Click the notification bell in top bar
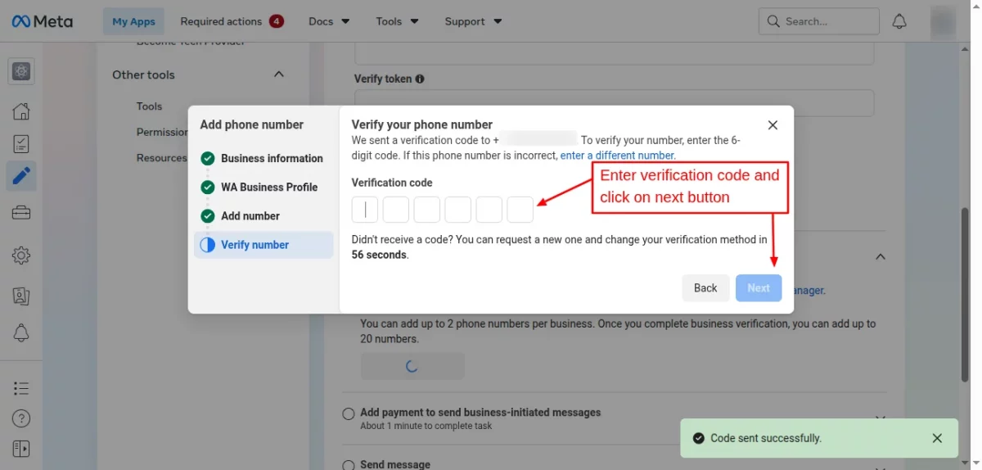Image resolution: width=982 pixels, height=470 pixels. [899, 21]
